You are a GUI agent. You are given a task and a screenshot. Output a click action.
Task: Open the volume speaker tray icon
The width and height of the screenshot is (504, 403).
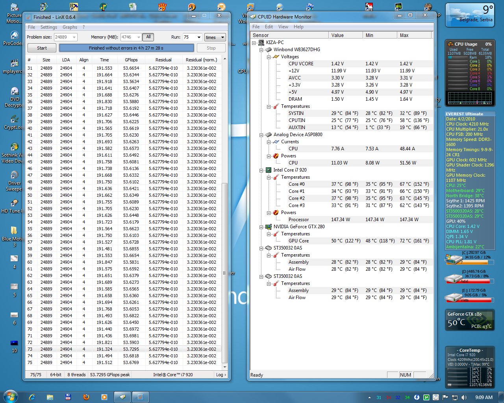(x=464, y=397)
